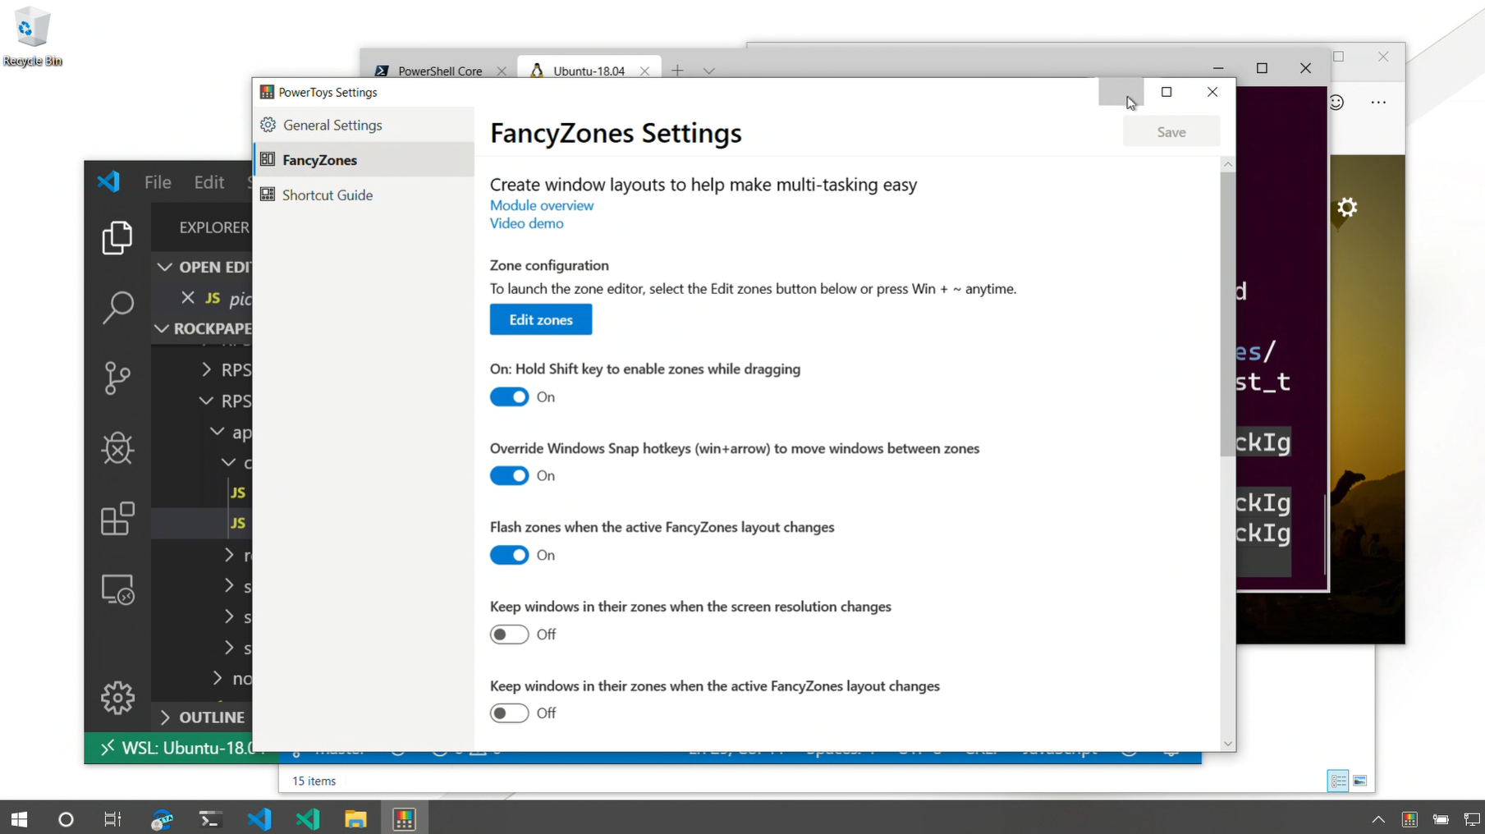Screen dimensions: 1485x834
Task: Select the Ubuntu-18.04 terminal tab
Action: point(589,71)
